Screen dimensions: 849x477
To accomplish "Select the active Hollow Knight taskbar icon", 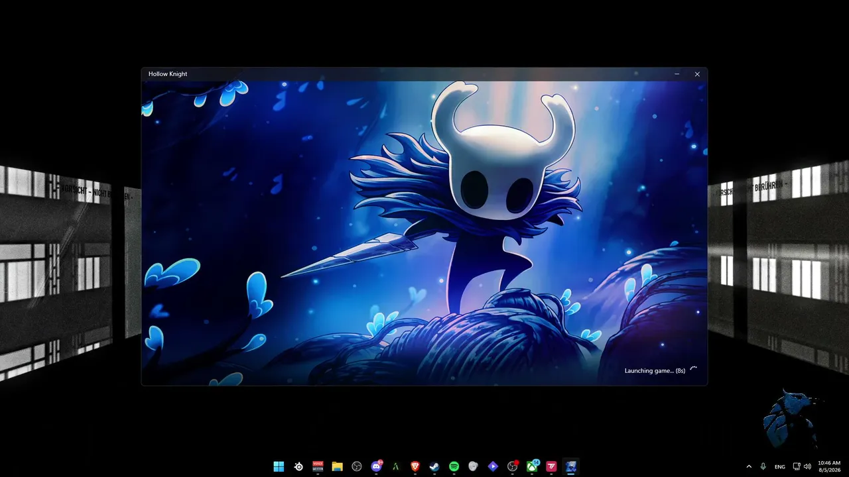I will coord(570,466).
